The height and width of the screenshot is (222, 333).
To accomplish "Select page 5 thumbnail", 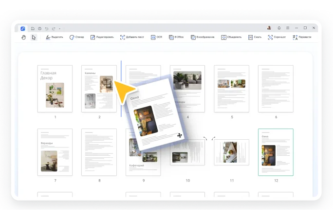I will (x=231, y=89).
